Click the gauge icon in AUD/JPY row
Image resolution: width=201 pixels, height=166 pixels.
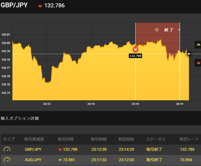(7, 160)
